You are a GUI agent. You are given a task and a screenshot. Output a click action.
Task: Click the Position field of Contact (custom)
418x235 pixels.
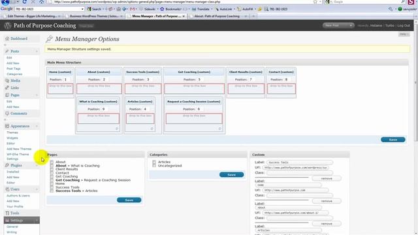point(287,80)
